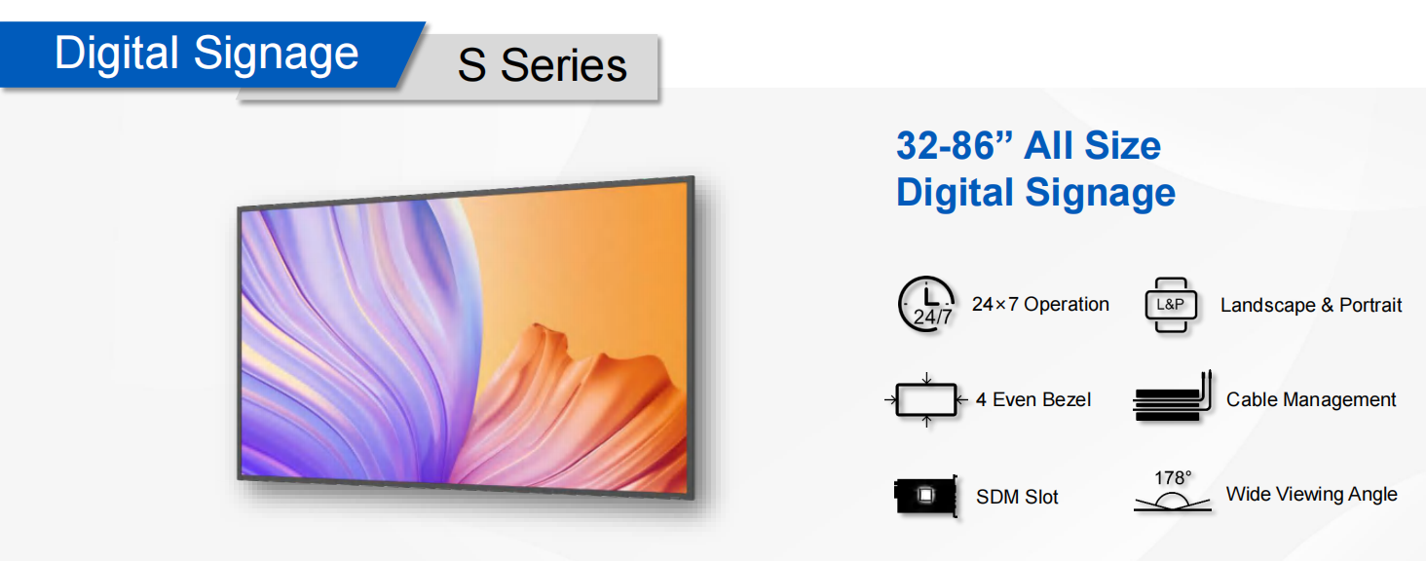The height and width of the screenshot is (561, 1426).
Task: Click the L&P orientation icon
Action: click(1170, 305)
